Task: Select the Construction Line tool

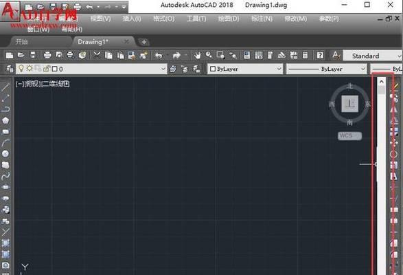Action: pos(5,98)
